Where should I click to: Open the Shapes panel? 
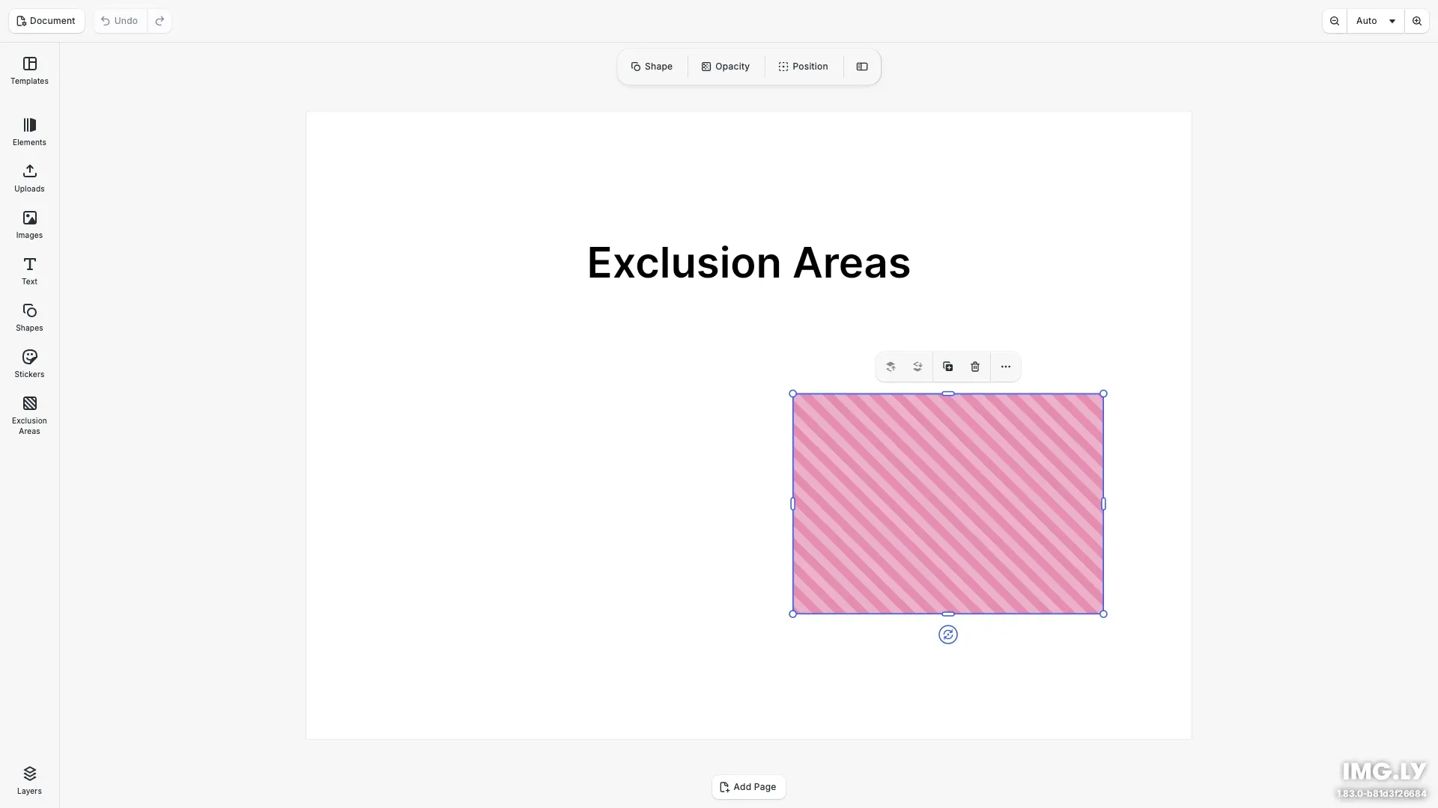(x=29, y=318)
